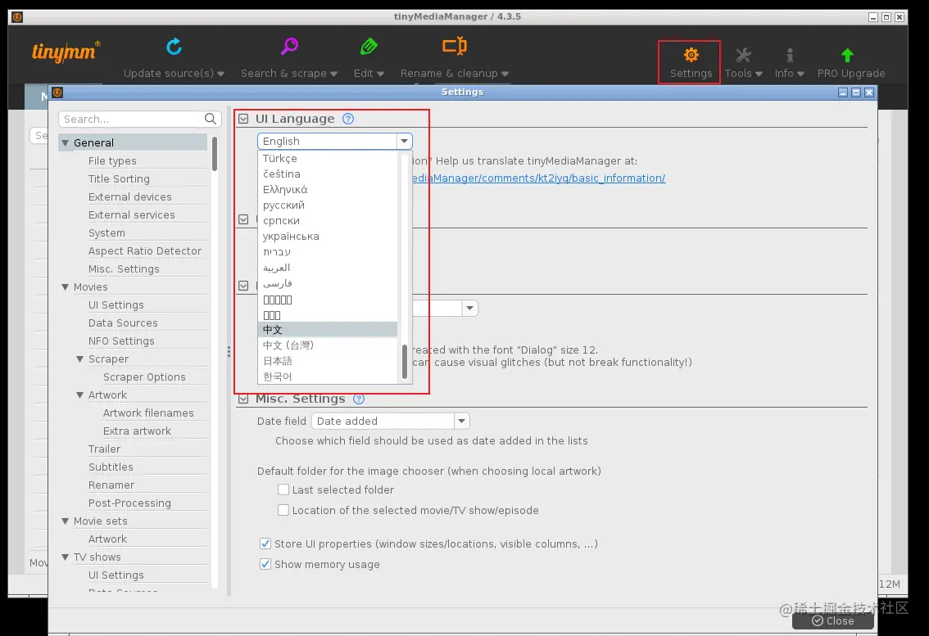
Task: Select українська in the language list
Action: (328, 237)
